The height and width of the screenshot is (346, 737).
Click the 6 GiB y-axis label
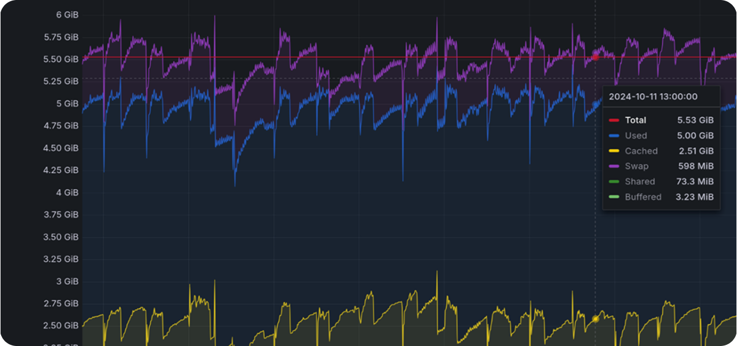tap(68, 15)
